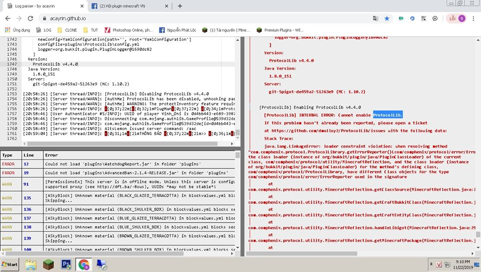This screenshot has width=481, height=272.
Task: Reload the acayrin.github.io page
Action: tap(31, 19)
